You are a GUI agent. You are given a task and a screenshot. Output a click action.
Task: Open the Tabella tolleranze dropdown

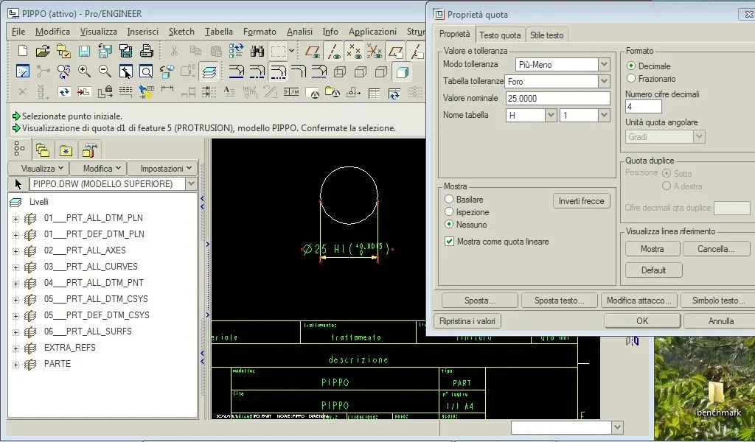pyautogui.click(x=605, y=81)
